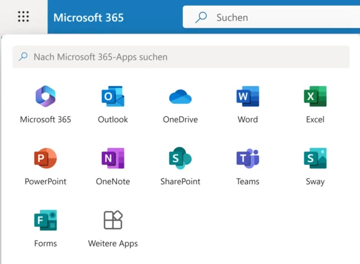
Task: Launch Outlook from the app grid
Action: coord(112,97)
